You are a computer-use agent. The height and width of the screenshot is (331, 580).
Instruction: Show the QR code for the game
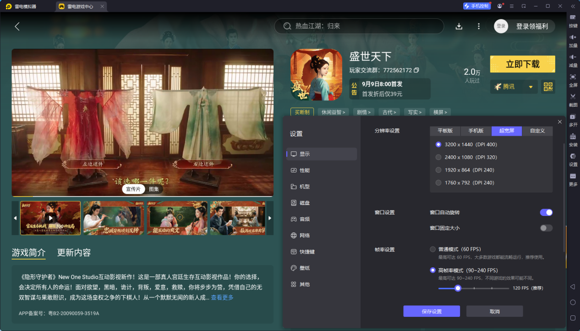pyautogui.click(x=548, y=87)
